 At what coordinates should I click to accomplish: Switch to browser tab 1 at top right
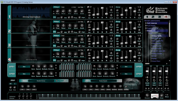coord(147,17)
